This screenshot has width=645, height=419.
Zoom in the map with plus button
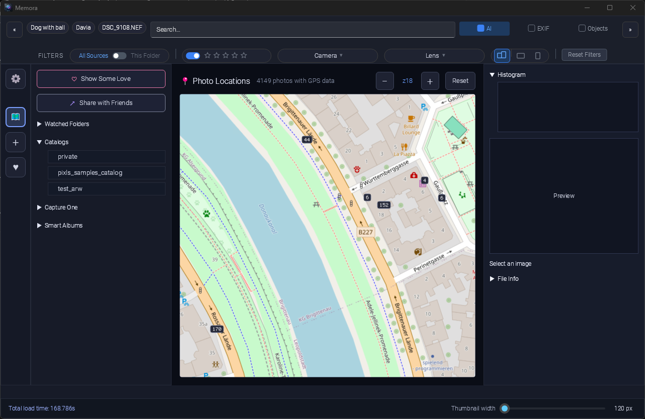[x=430, y=81]
